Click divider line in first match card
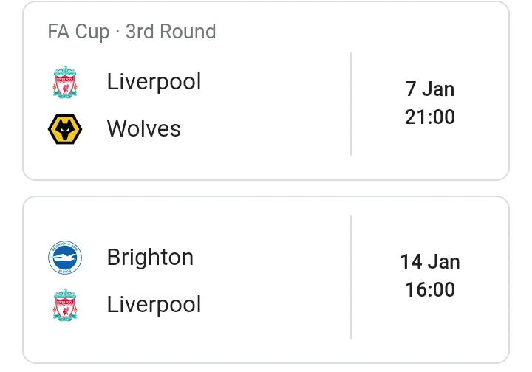 351,104
